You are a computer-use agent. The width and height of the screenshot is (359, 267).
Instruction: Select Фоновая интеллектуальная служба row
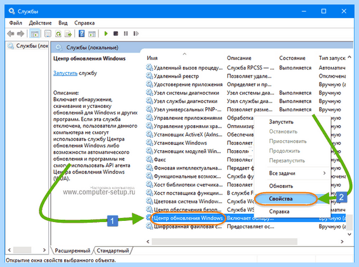tap(199, 168)
